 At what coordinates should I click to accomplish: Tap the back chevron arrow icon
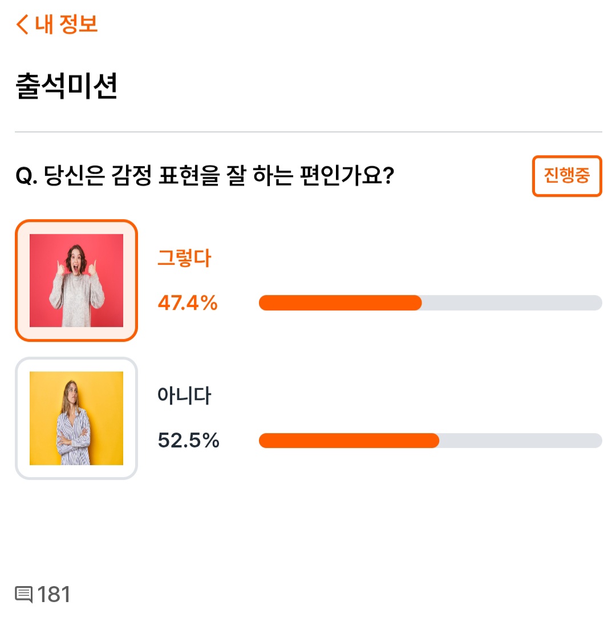click(x=22, y=25)
